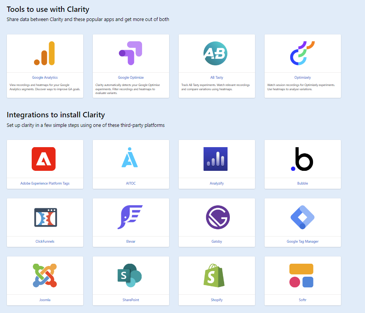Image resolution: width=365 pixels, height=313 pixels.
Task: Follow the Elevar link
Action: [131, 241]
